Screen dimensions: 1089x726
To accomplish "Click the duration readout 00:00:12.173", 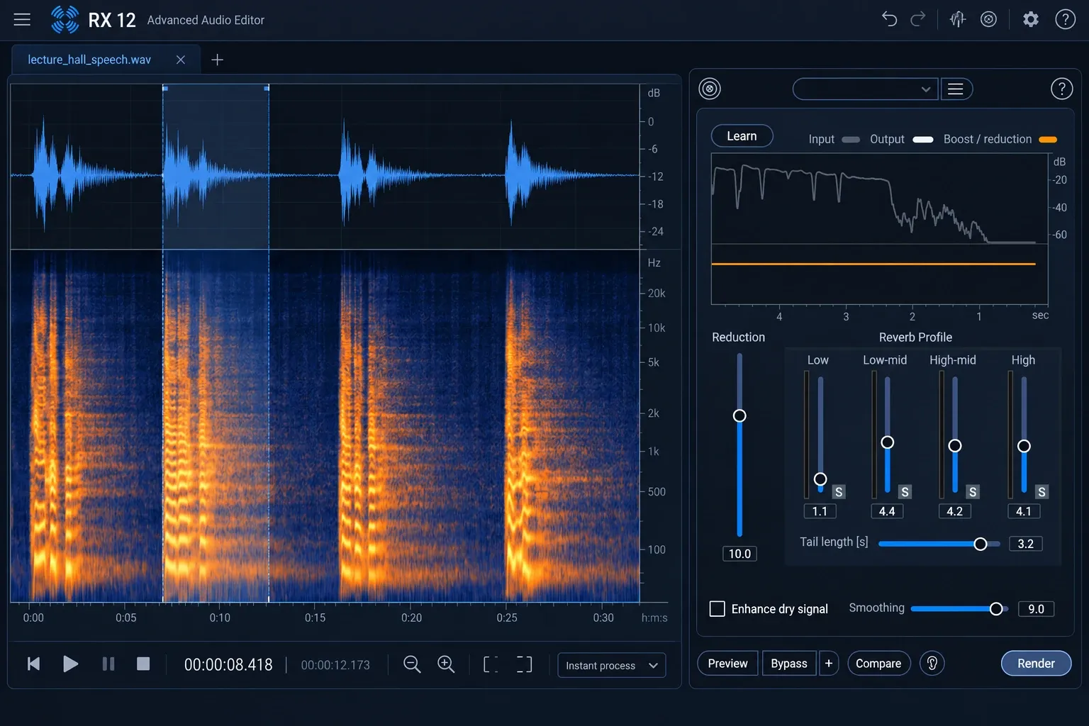I will pos(335,665).
